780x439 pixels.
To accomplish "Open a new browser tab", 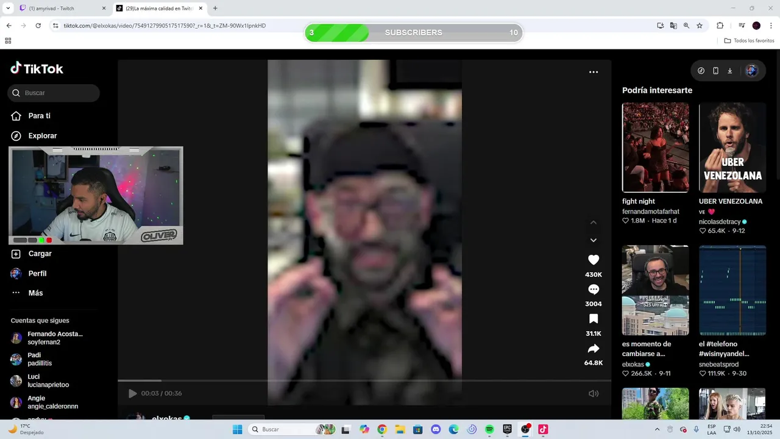I will click(x=215, y=8).
